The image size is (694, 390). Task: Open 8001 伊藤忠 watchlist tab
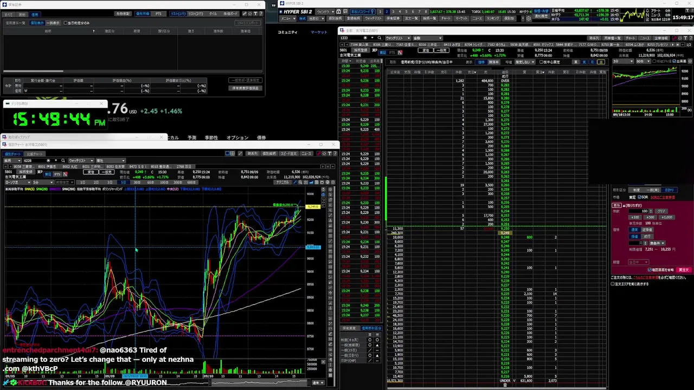48,166
